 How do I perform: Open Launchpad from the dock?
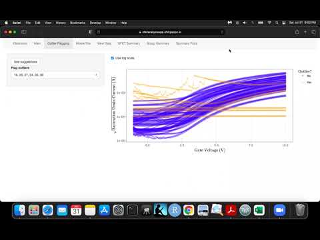(x=34, y=210)
